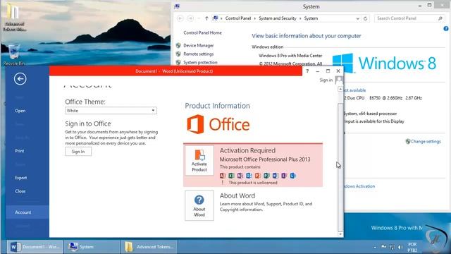The image size is (451, 254).
Task: Click the shield icon beside Remote settings
Action: click(x=178, y=54)
